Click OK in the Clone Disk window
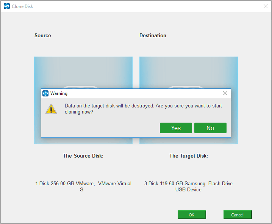 192,215
